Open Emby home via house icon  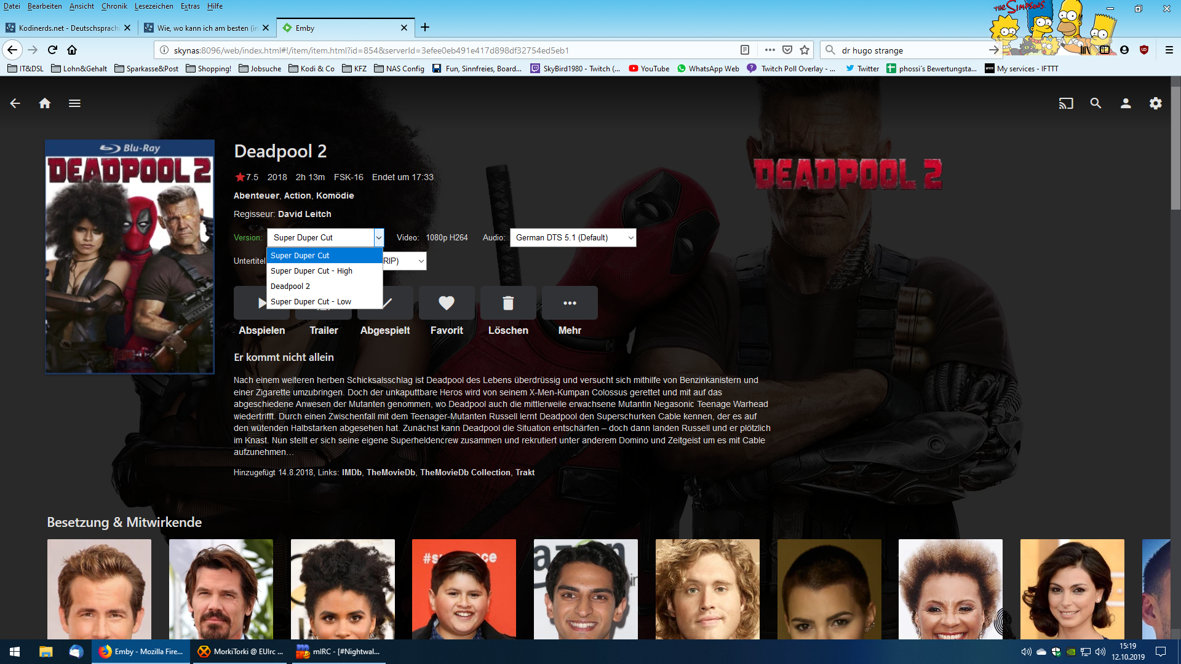point(45,103)
